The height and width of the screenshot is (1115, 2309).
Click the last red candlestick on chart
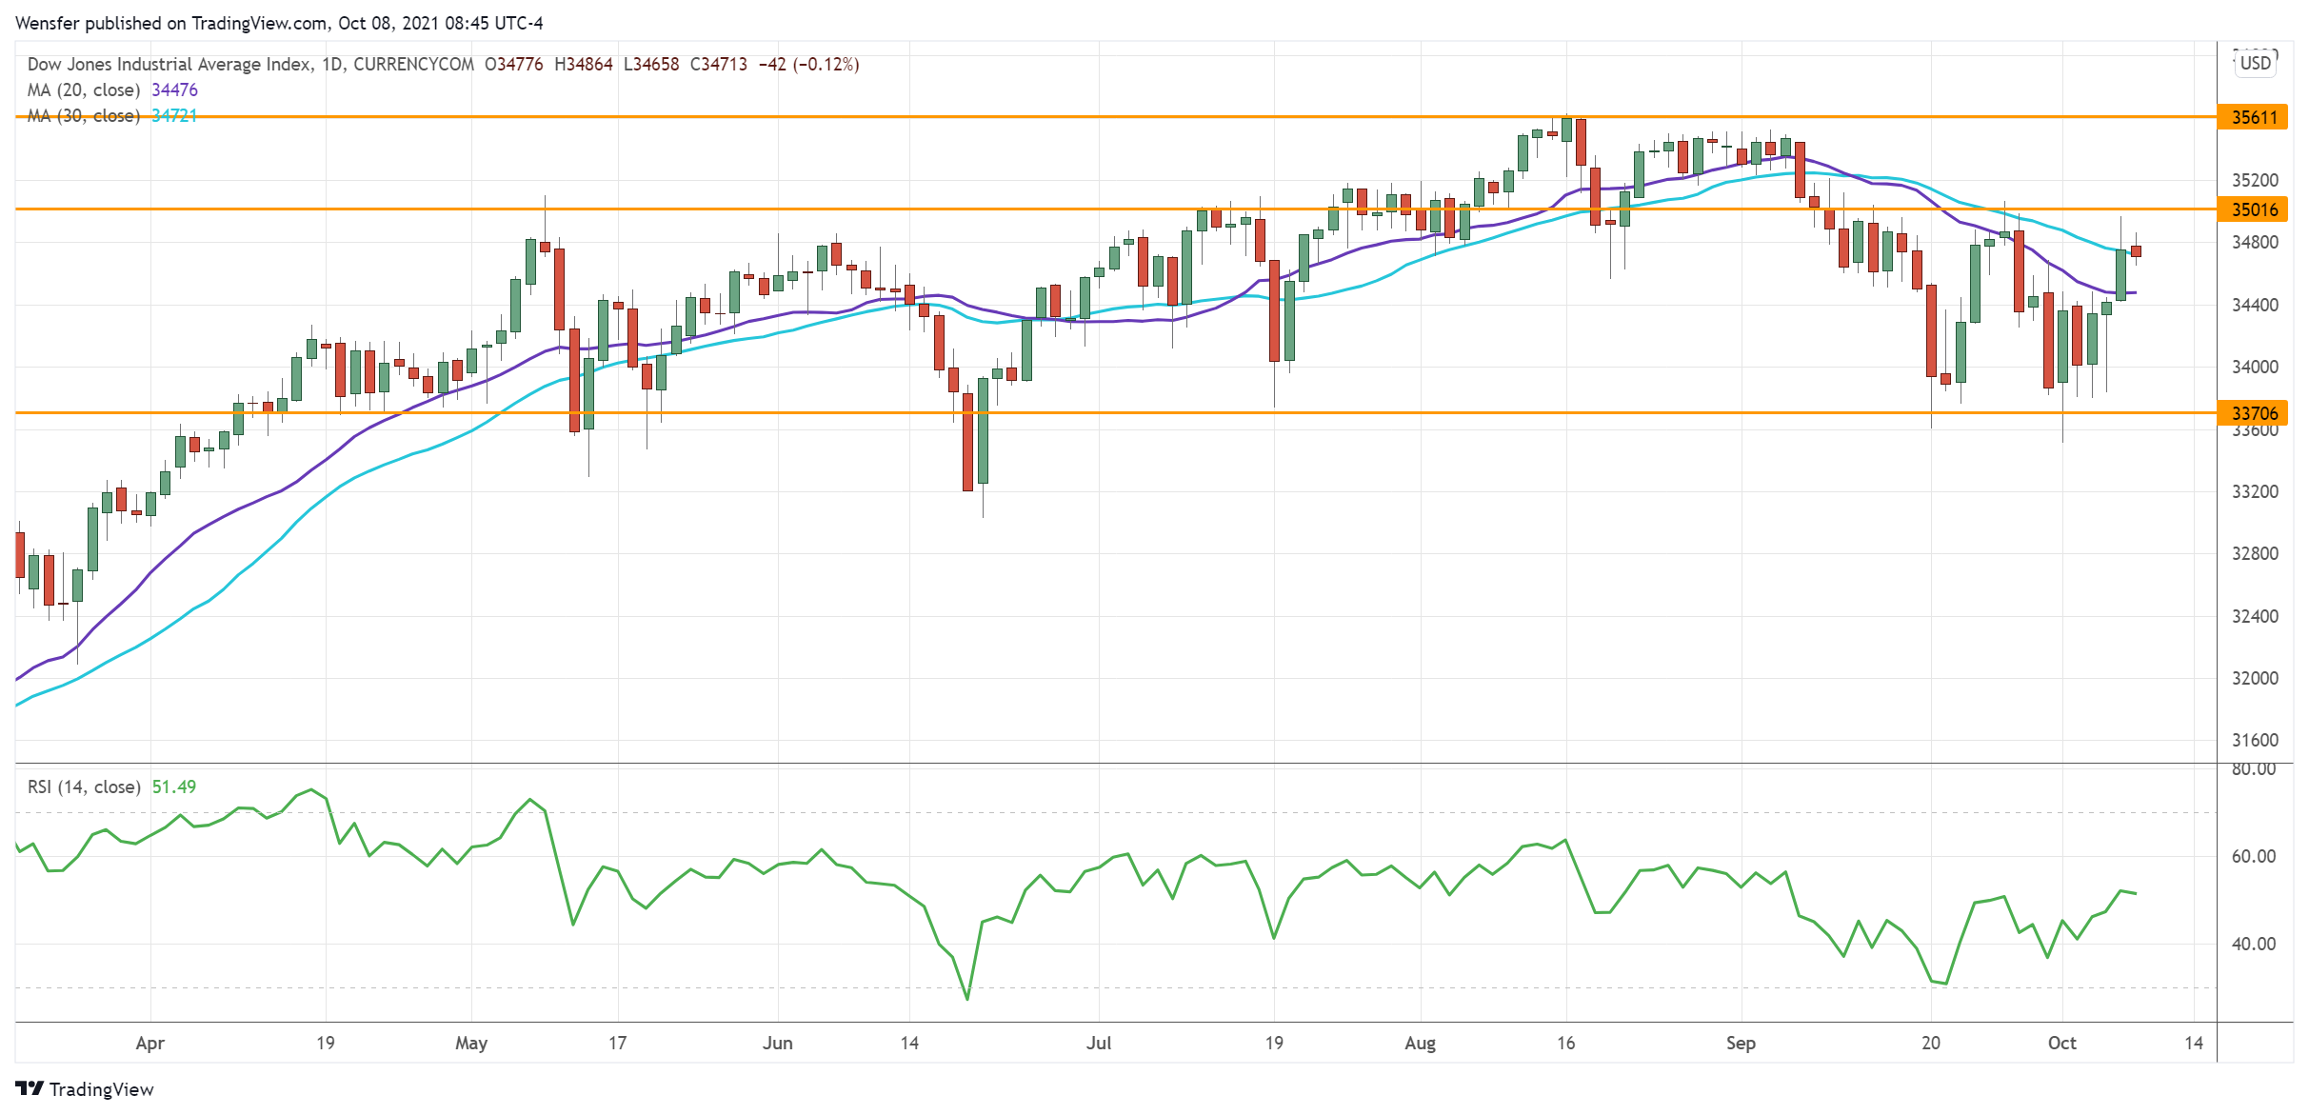[x=2136, y=251]
